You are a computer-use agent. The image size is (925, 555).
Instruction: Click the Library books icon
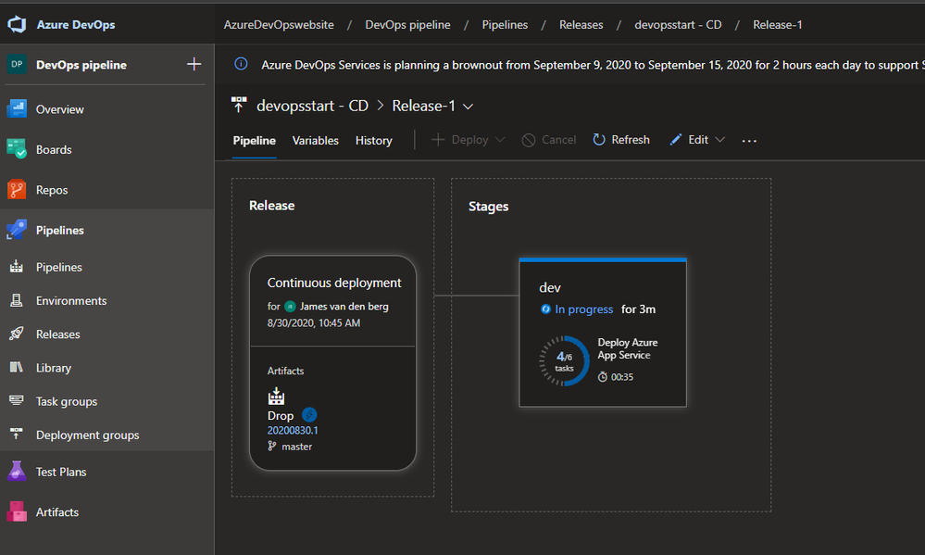pyautogui.click(x=17, y=367)
